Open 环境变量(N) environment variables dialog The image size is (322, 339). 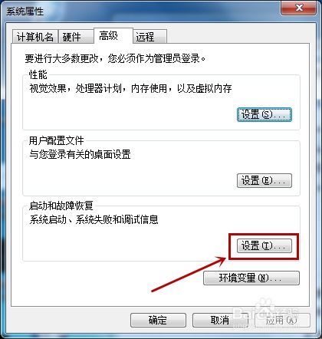(251, 278)
